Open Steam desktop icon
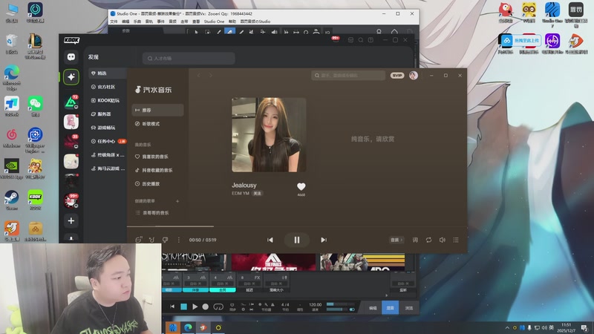This screenshot has width=594, height=334. 12,200
